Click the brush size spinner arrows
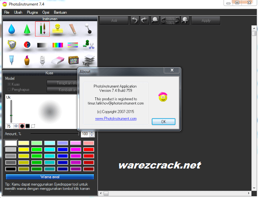Screen dimensions: 258x198 point(16,126)
